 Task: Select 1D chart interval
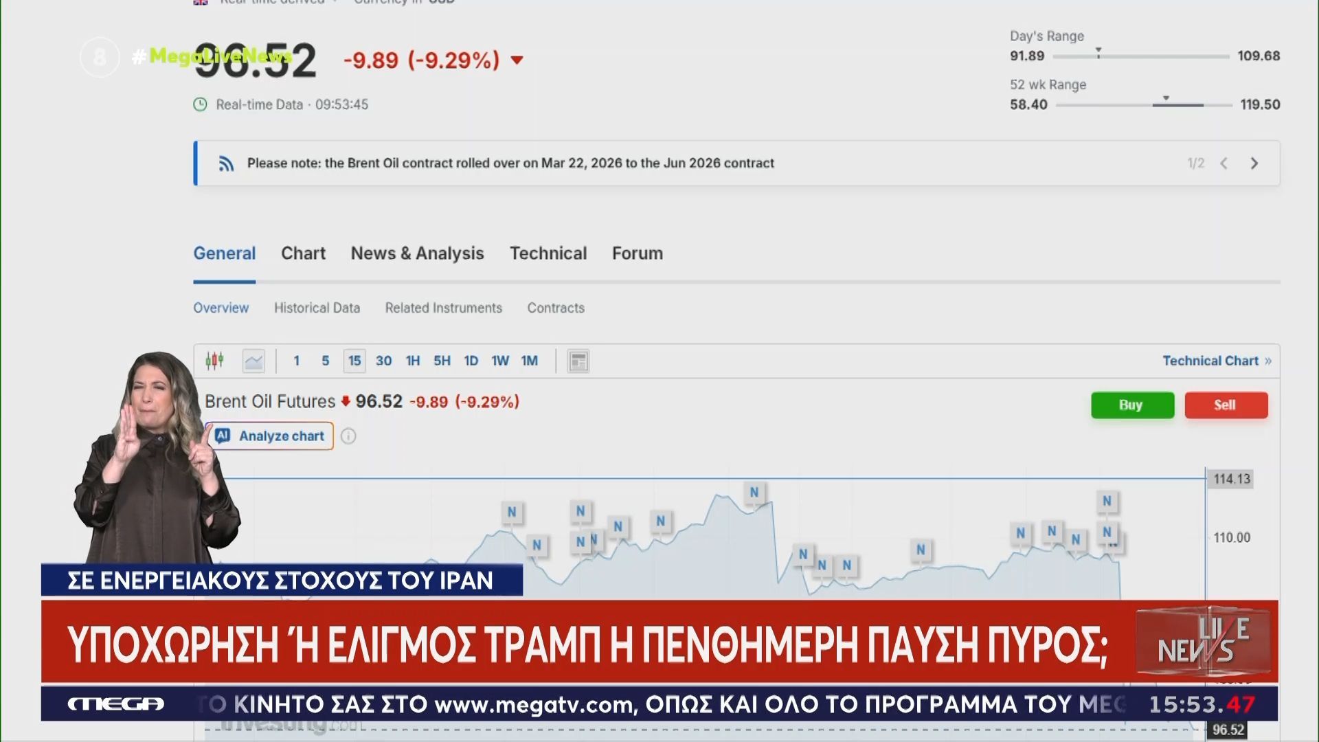[471, 361]
